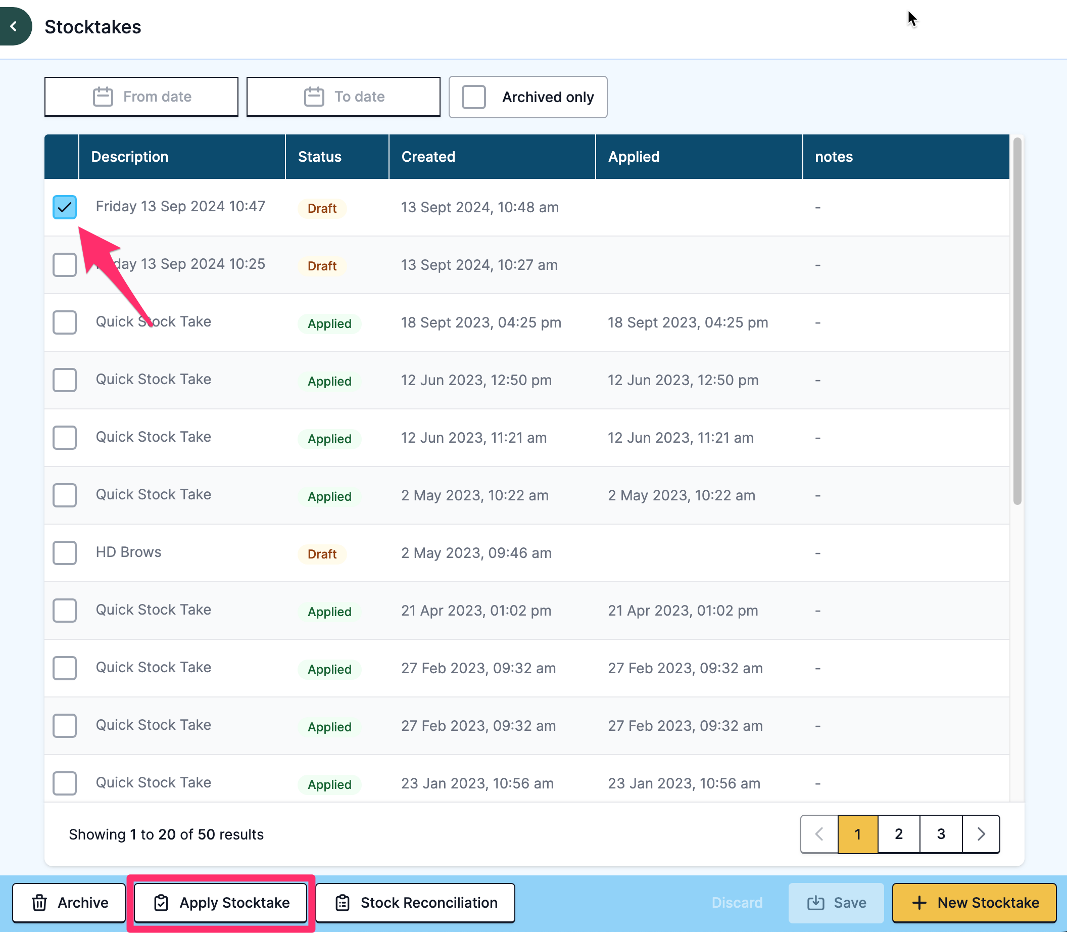Screen dimensions: 1067x933
Task: Open the To date calendar picker
Action: 343,97
